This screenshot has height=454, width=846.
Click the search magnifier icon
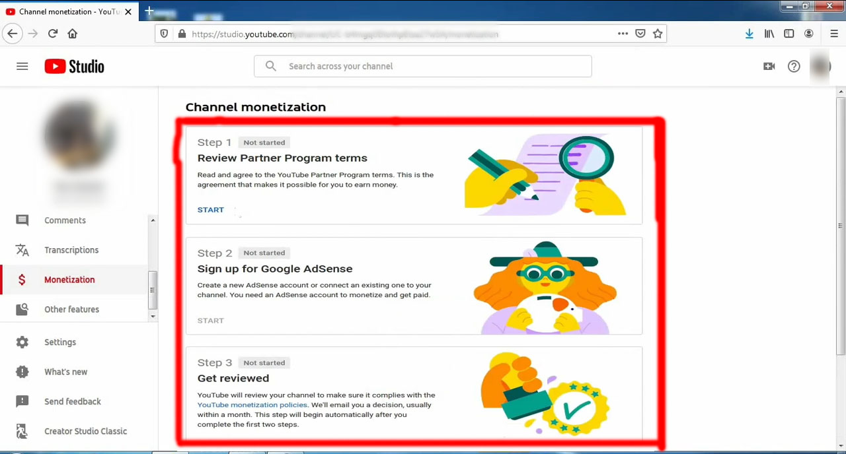(x=271, y=66)
